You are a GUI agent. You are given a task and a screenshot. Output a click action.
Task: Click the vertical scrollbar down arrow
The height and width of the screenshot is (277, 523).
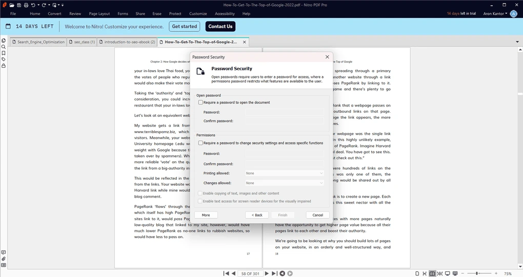520,267
